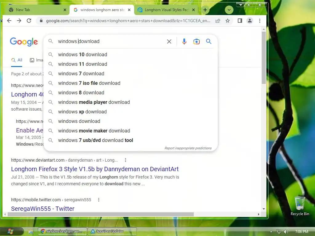
Task: Open the Longhorn 40 neowin result link
Action: coord(27,94)
